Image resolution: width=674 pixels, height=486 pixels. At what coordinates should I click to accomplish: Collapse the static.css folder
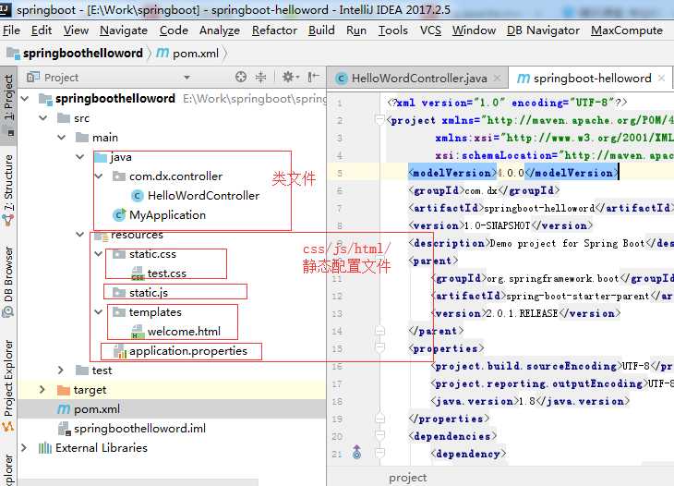[x=99, y=254]
